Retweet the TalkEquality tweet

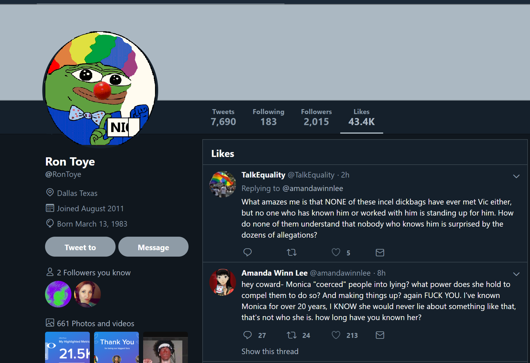coord(291,252)
